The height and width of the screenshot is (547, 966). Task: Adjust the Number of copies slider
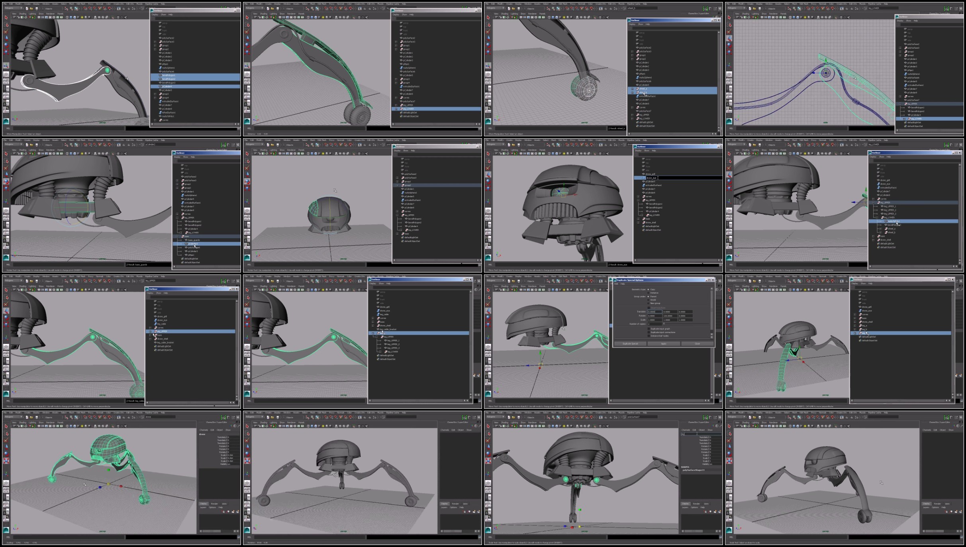click(664, 323)
